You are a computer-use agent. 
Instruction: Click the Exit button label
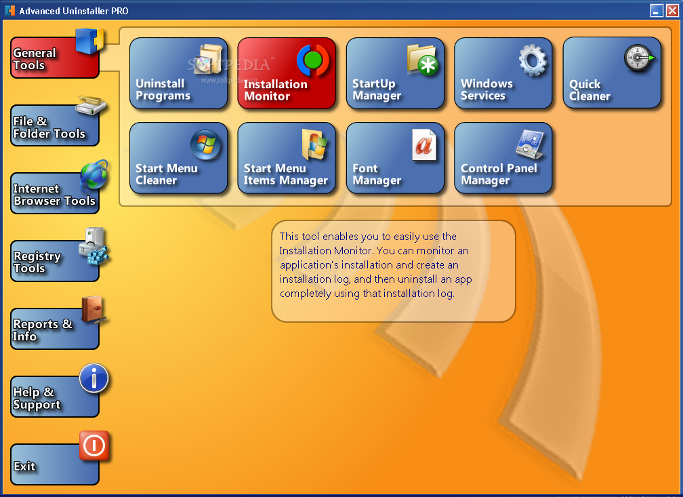[x=24, y=466]
